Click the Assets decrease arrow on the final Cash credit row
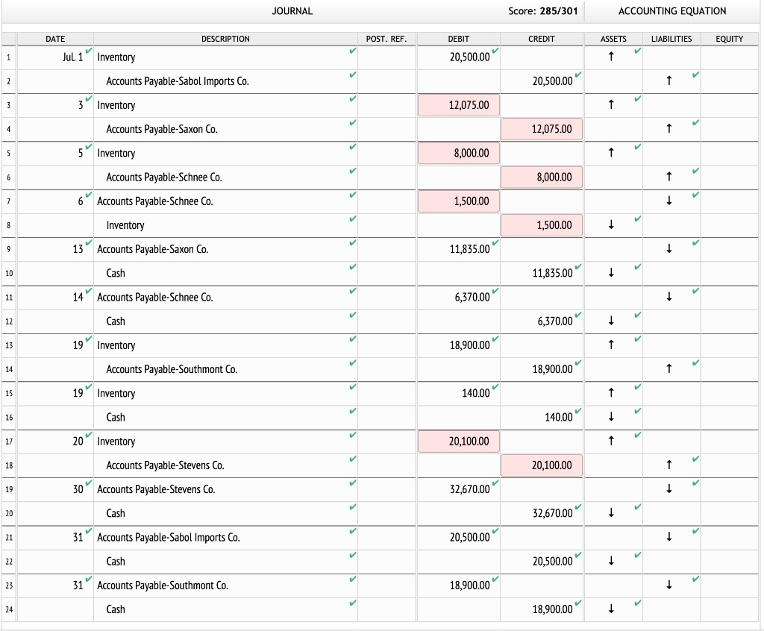The image size is (764, 631). (x=612, y=609)
